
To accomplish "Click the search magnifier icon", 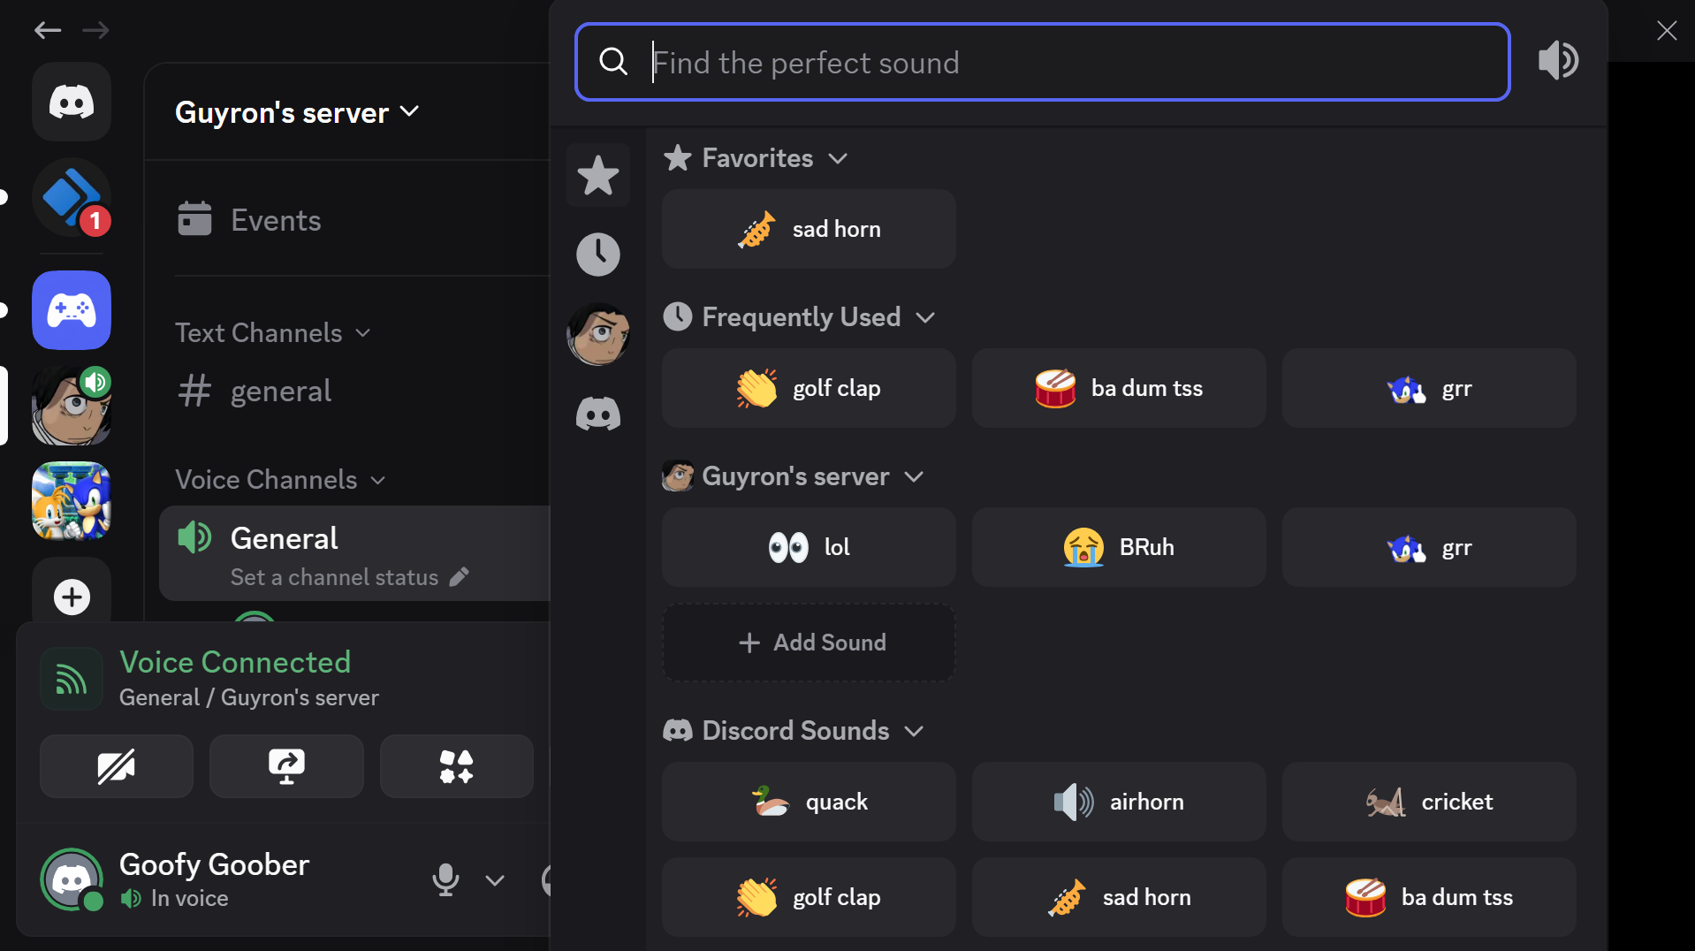I will point(613,62).
